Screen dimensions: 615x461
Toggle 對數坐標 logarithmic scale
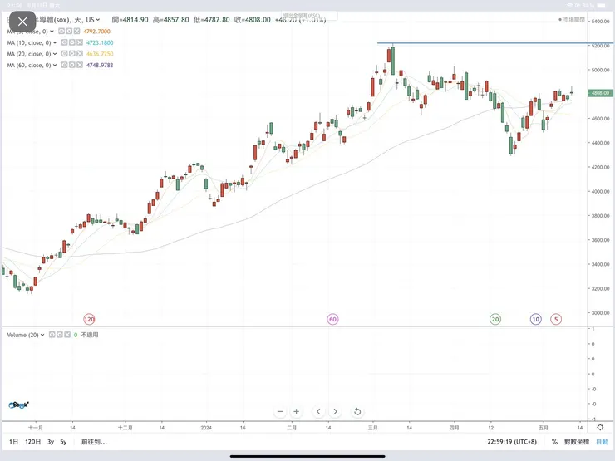click(577, 442)
